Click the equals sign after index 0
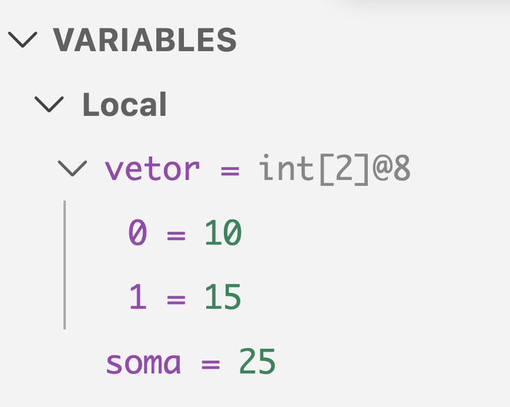Viewport: 510px width, 407px height. click(176, 235)
